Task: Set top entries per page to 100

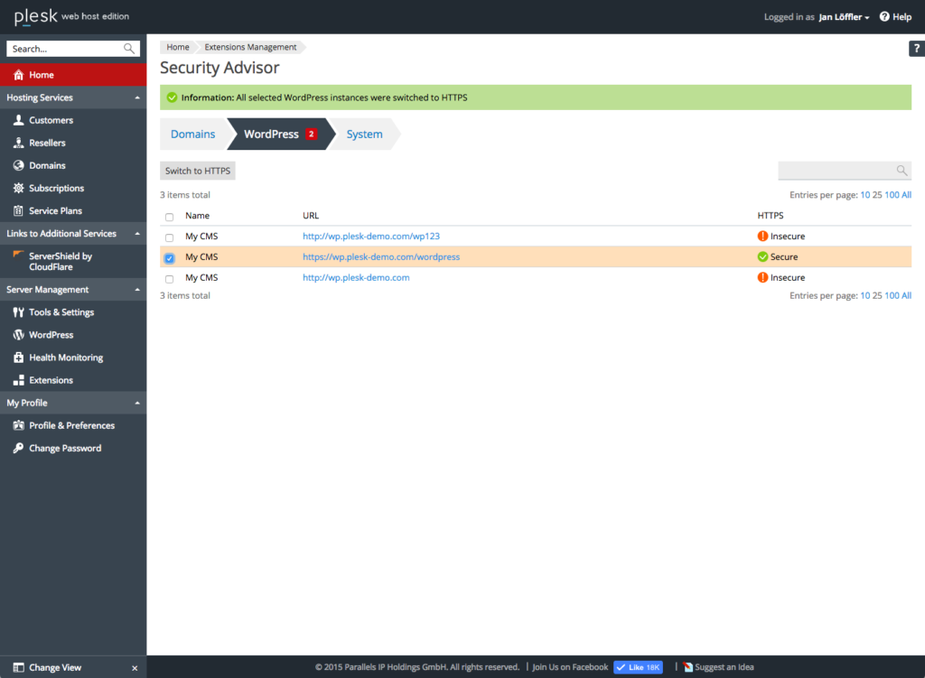Action: tap(892, 195)
